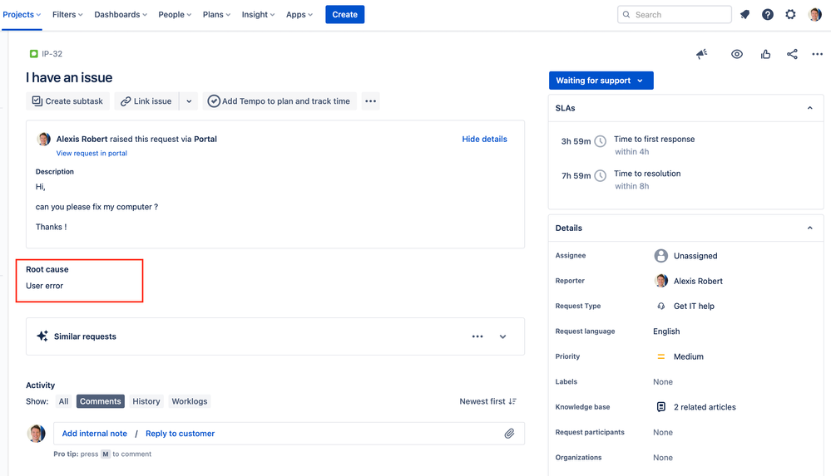Click the Root cause value User error
Screen dimensions: 831x476
click(x=45, y=286)
